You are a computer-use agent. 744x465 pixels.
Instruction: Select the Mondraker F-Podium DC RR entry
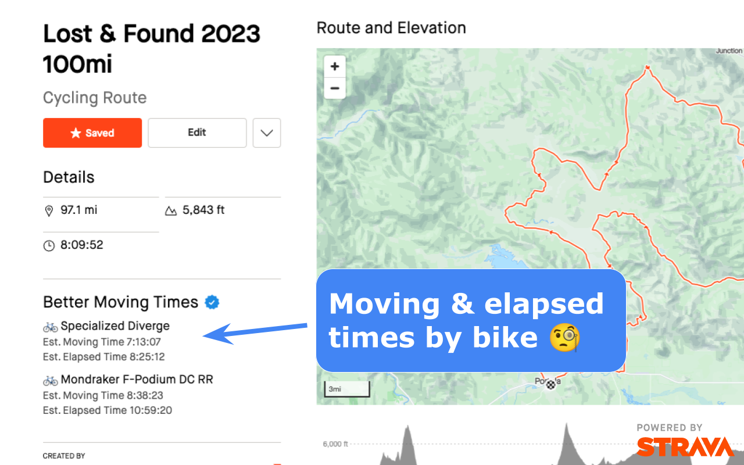click(x=137, y=380)
